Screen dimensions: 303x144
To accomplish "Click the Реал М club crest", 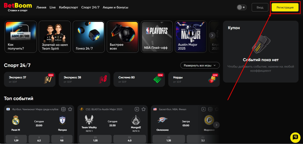I will 16,120.
